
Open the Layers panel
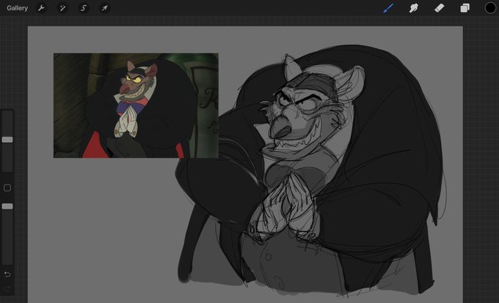pos(465,8)
